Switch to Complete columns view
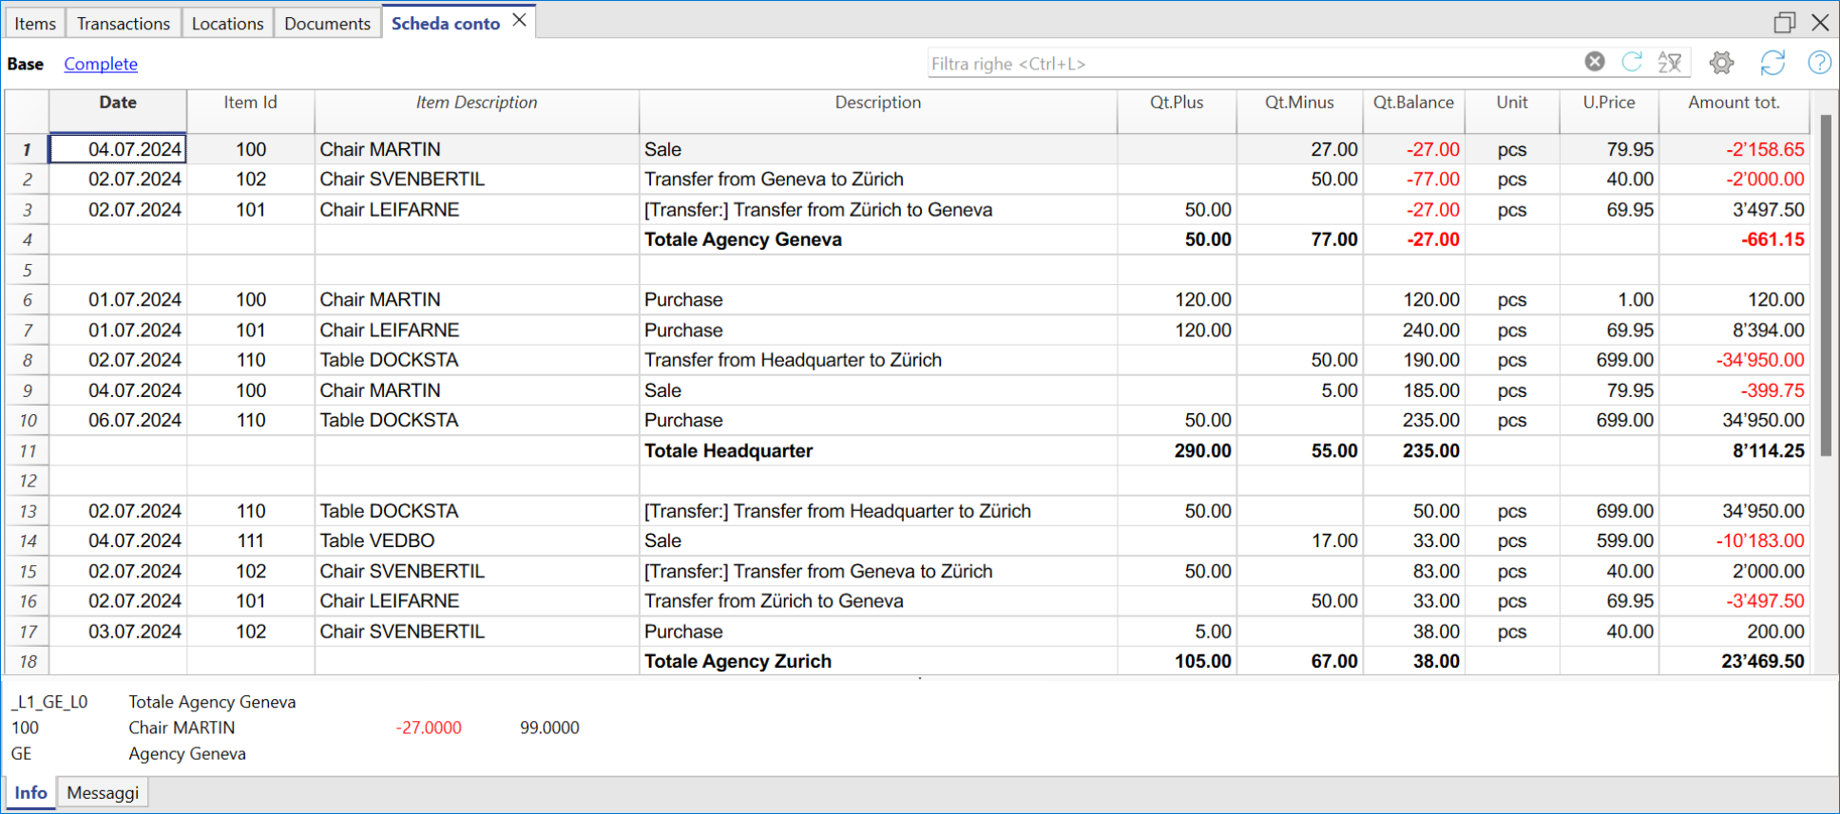Screen dimensions: 1840x814 101,64
